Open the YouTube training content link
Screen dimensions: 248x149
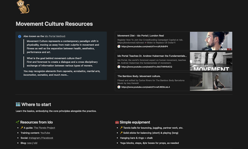coord(45,133)
